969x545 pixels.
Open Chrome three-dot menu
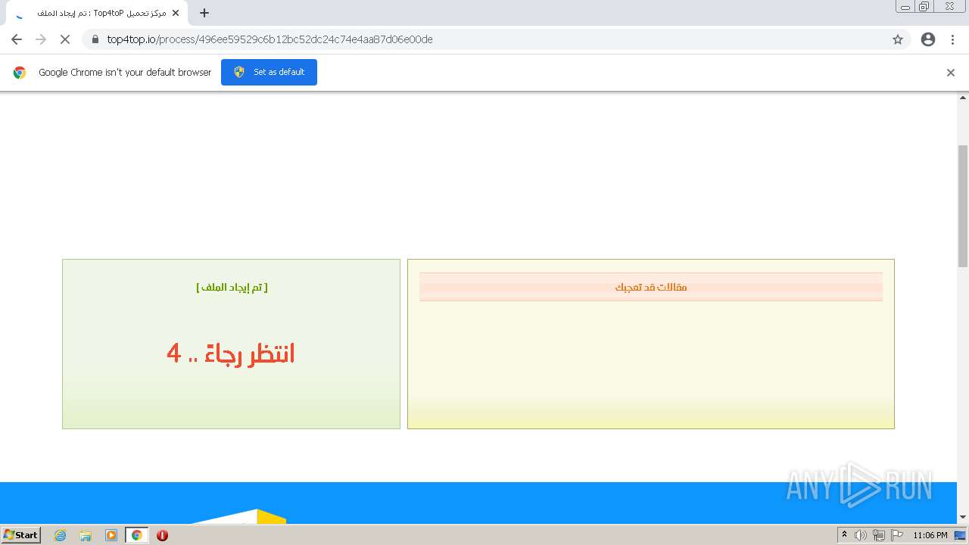tap(952, 39)
